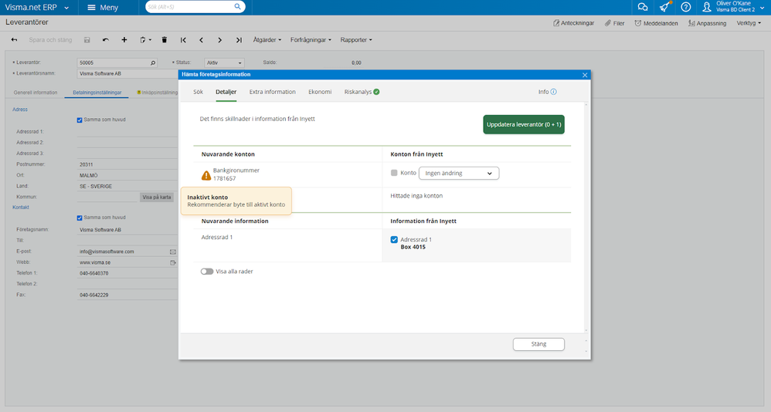
Task: Open the Åtgärder dropdown menu
Action: coord(268,39)
